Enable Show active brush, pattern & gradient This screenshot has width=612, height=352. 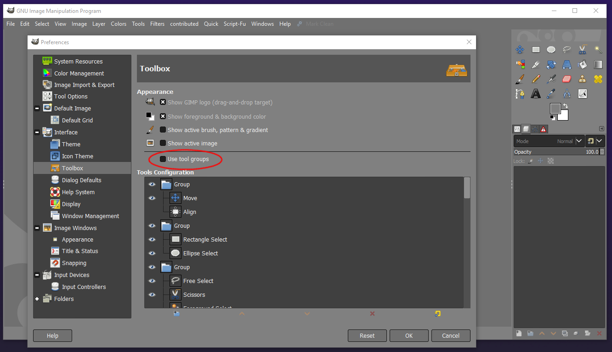[163, 130]
